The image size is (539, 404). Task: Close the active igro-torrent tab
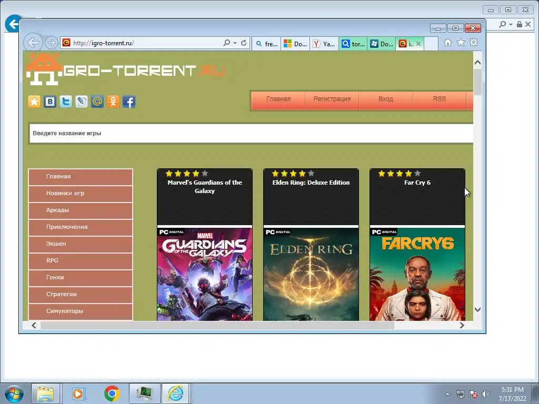[x=418, y=44]
